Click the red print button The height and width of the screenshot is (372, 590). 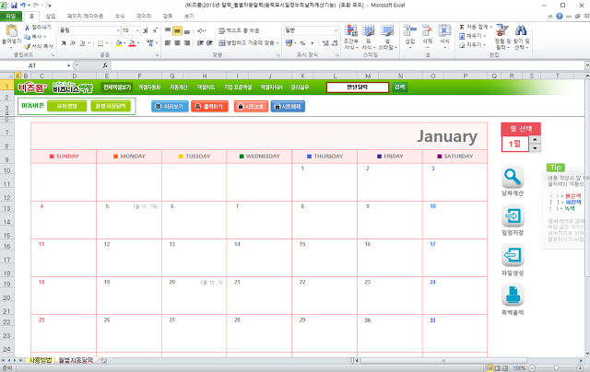[209, 107]
